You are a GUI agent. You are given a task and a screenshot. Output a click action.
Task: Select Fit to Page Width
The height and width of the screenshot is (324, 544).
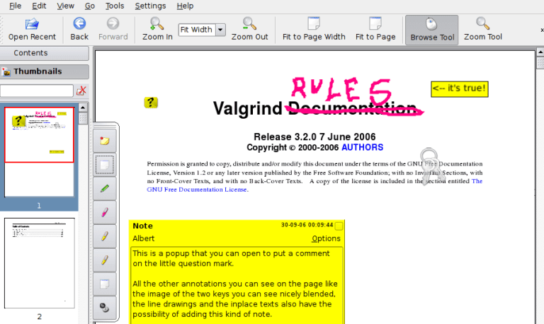point(314,29)
